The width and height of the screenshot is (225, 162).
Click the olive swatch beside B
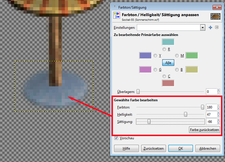tap(192, 70)
